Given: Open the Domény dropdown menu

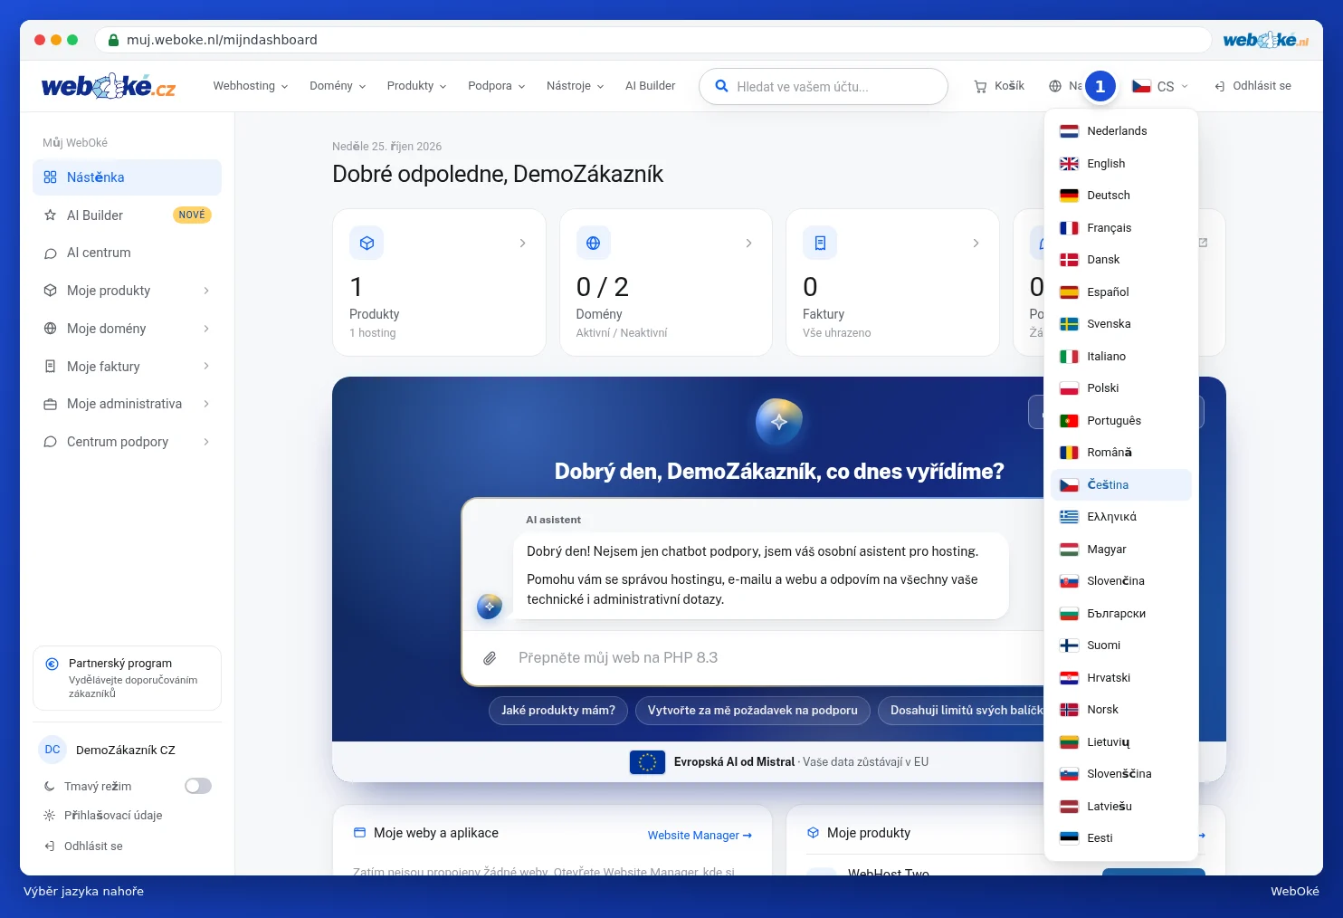Looking at the screenshot, I should pos(338,86).
